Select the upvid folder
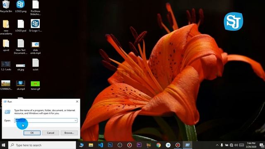The image size is (265, 149). point(6,45)
